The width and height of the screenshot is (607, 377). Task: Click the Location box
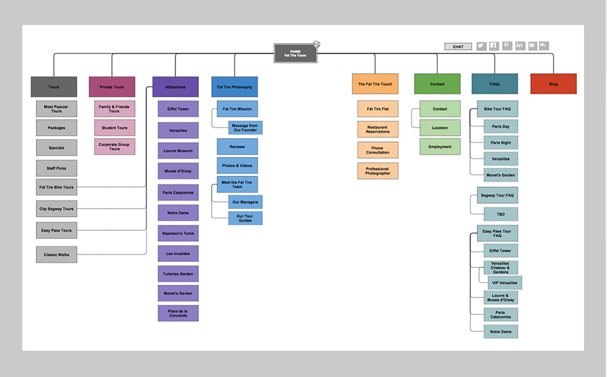click(x=440, y=127)
